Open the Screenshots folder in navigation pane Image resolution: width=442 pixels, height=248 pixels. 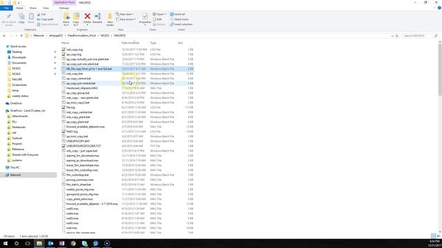point(19,85)
